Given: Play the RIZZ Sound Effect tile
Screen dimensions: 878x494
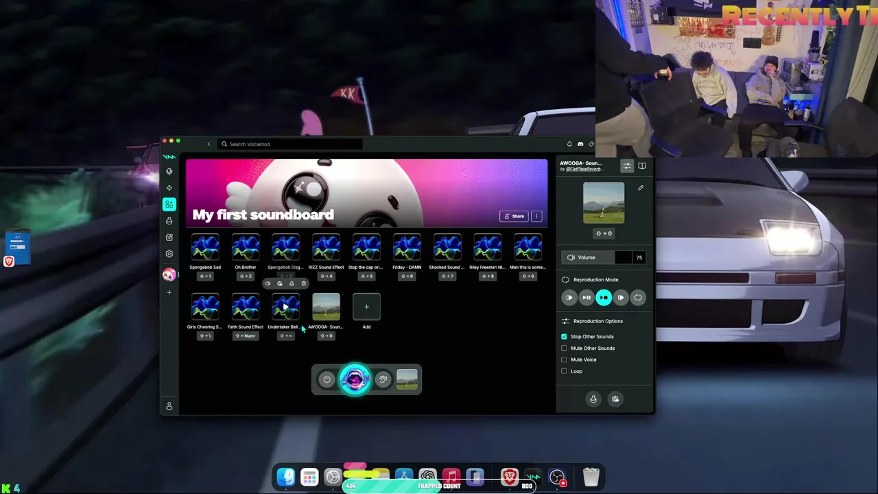Looking at the screenshot, I should click(326, 248).
